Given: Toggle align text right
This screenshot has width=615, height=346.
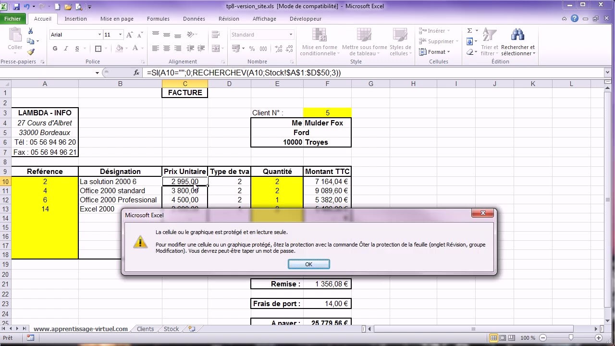Looking at the screenshot, I should pos(178,49).
